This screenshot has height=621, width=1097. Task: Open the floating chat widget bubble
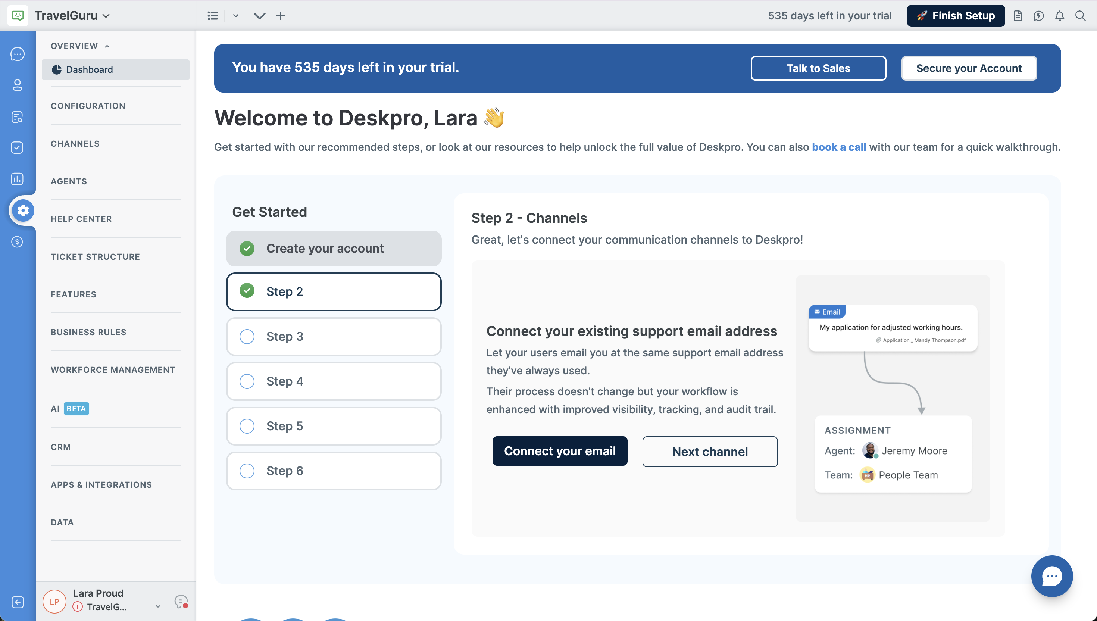[x=1052, y=576]
